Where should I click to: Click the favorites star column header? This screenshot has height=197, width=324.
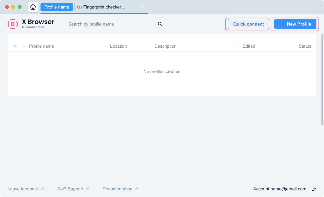coord(15,46)
